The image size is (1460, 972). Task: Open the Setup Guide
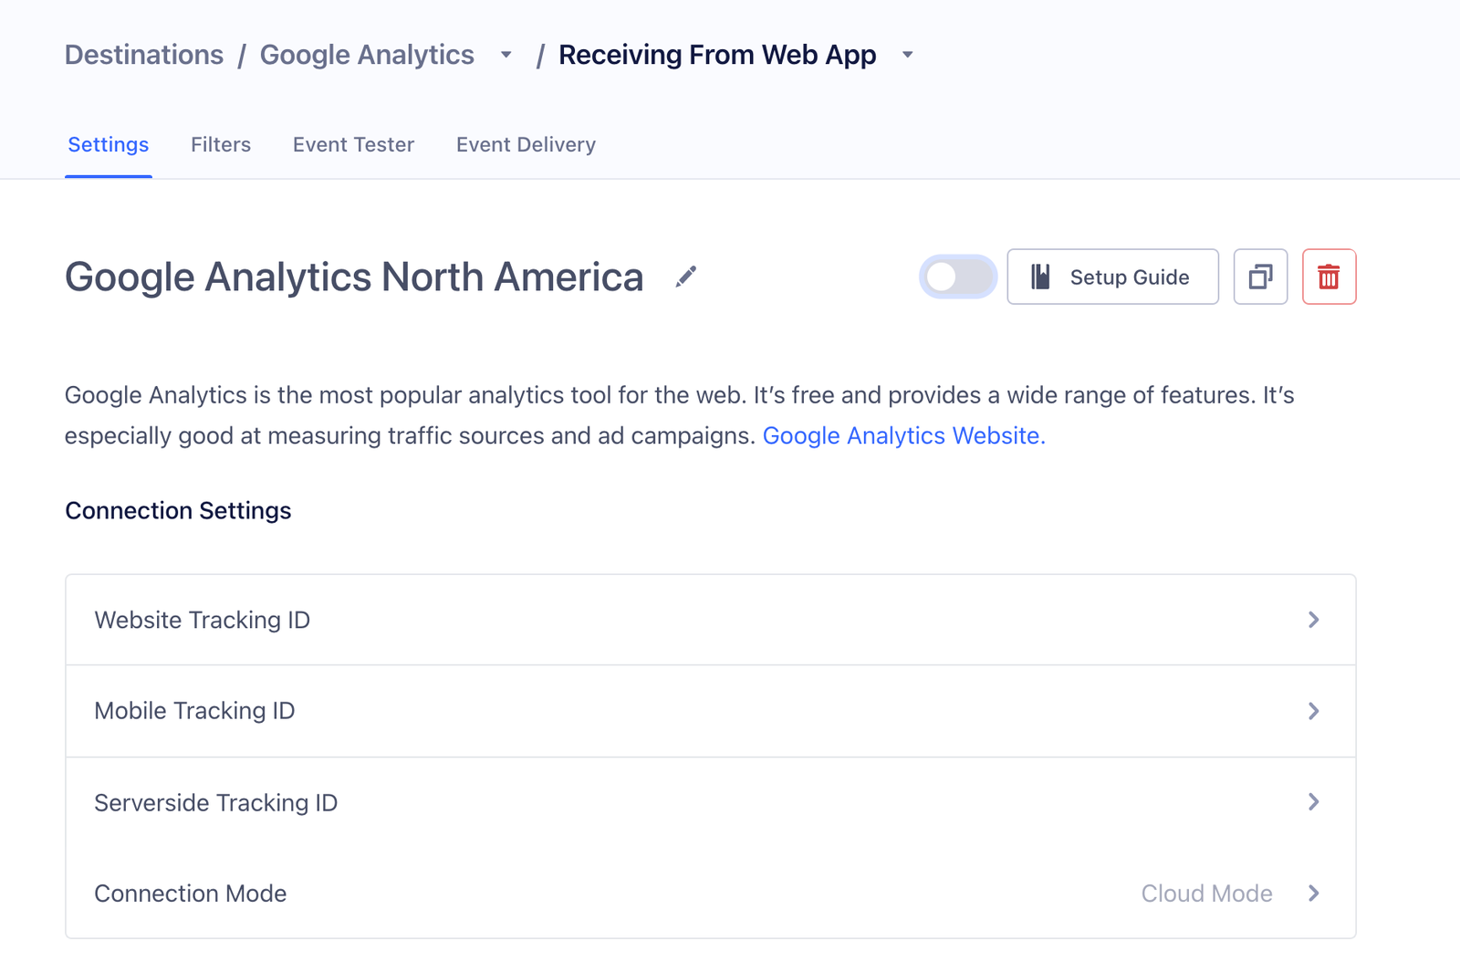tap(1112, 277)
